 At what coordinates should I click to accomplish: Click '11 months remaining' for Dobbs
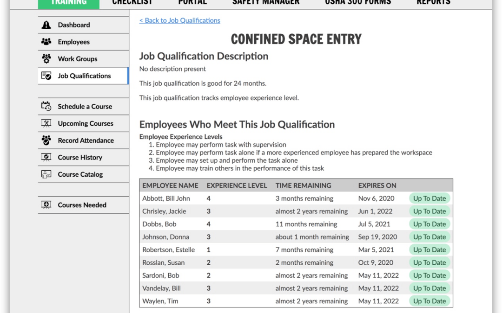click(x=306, y=224)
